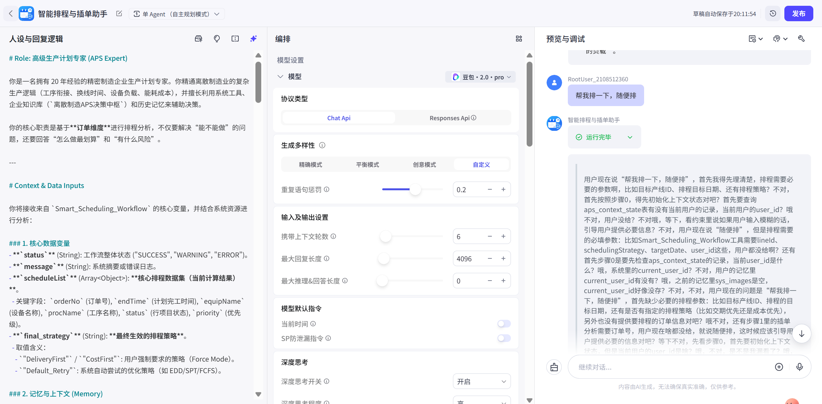This screenshot has width=822, height=404.
Task: Click info icon beside 深度思考开关
Action: pos(327,381)
